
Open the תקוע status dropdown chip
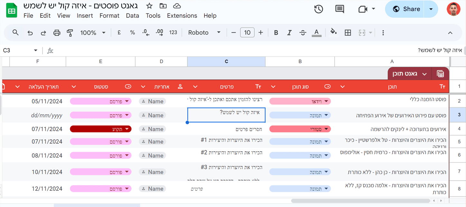pyautogui.click(x=100, y=129)
